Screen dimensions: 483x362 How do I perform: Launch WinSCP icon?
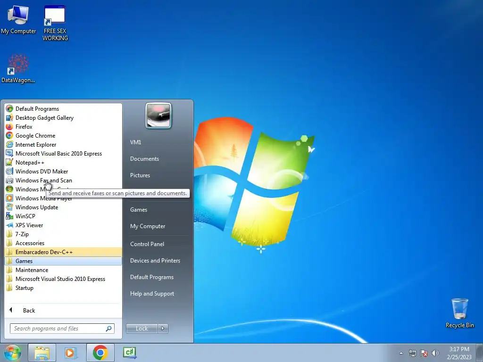[9, 216]
